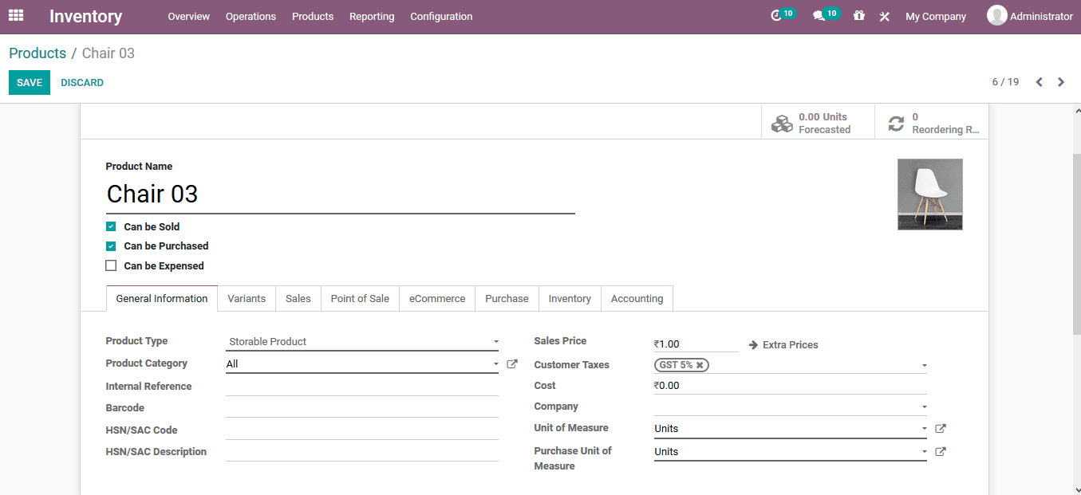This screenshot has width=1081, height=495.
Task: Open the Reordering Rules smart button
Action: pos(932,121)
